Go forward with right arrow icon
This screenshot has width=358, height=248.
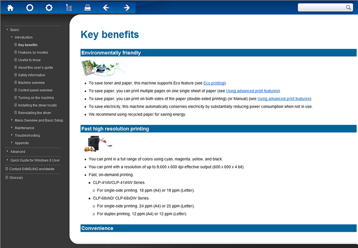[x=127, y=8]
